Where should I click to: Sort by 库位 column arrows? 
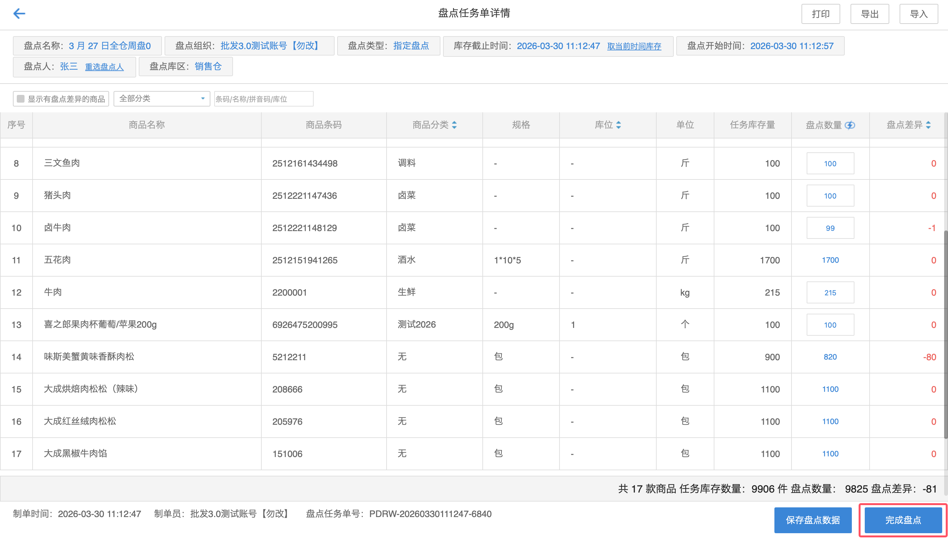coord(618,125)
